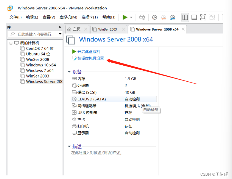Select CentOS 7 64 位 virtual machine
This screenshot has height=179, width=232.
pos(40,49)
